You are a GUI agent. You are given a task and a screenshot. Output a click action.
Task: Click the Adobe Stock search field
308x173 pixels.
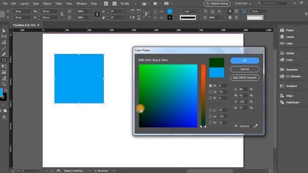272,3
